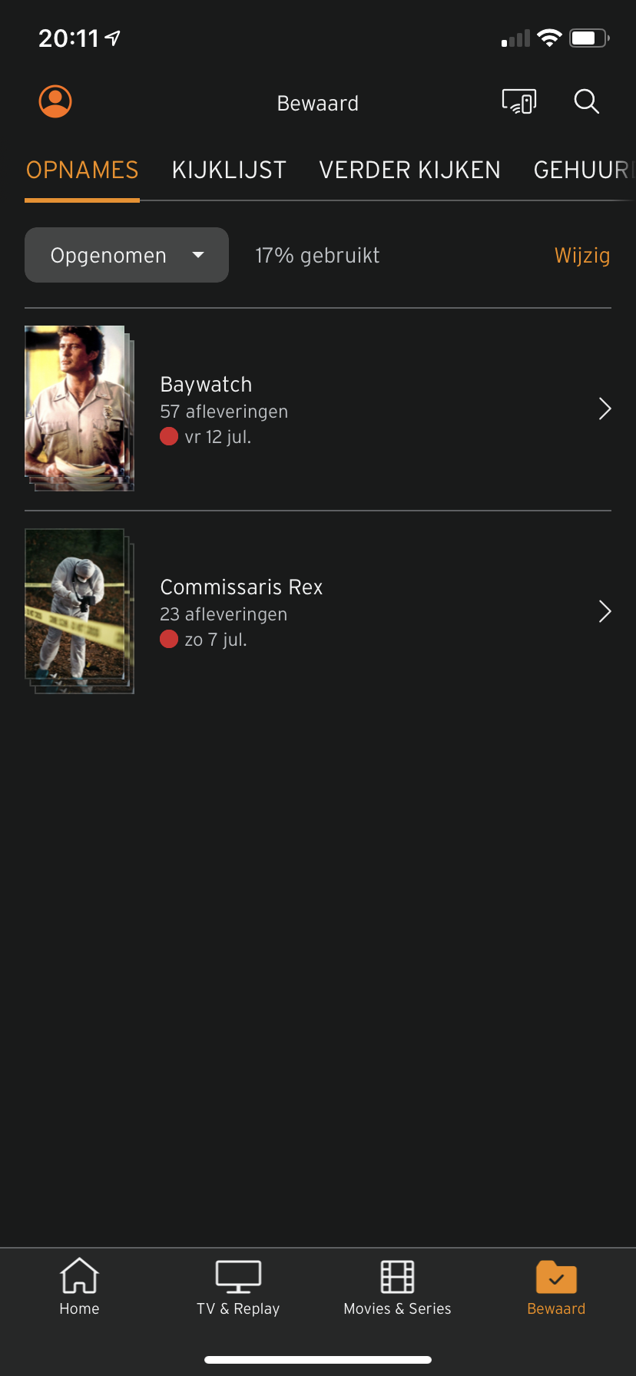Expand Commissaris Rex episodes chevron
The image size is (636, 1376).
click(605, 612)
